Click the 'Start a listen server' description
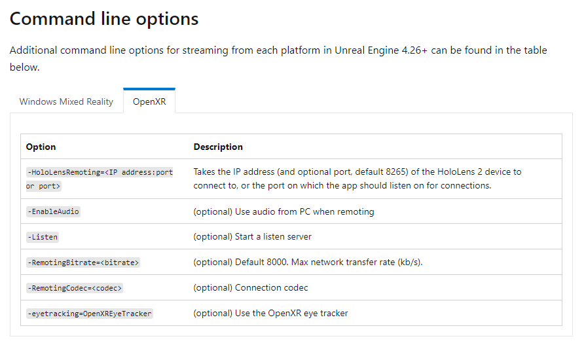The height and width of the screenshot is (343, 584). click(x=252, y=236)
